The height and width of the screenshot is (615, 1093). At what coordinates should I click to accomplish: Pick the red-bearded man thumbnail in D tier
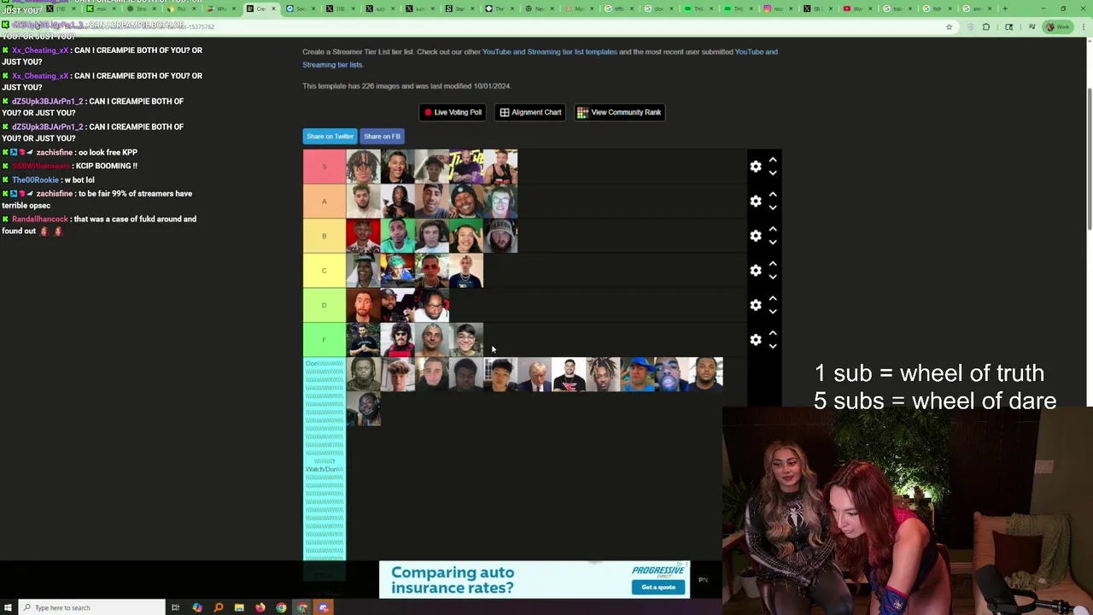pos(363,305)
